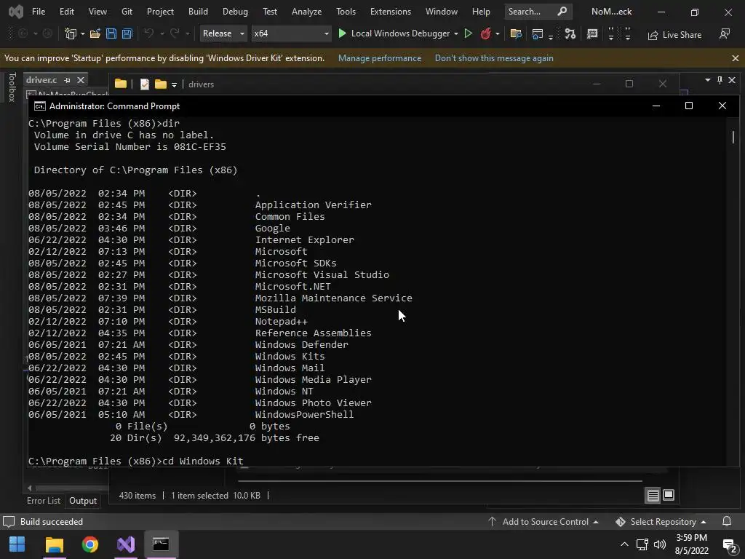Open Visual Studio notifications bell
Viewport: 745px width, 559px height.
click(727, 521)
